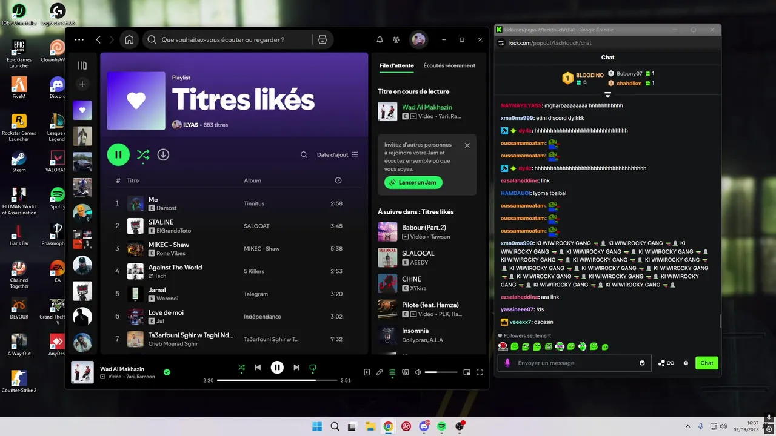
Task: Open now playing cover art thumbnail
Action: pos(82,372)
